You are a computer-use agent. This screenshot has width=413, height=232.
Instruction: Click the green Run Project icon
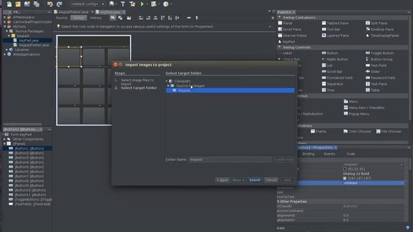(142, 4)
